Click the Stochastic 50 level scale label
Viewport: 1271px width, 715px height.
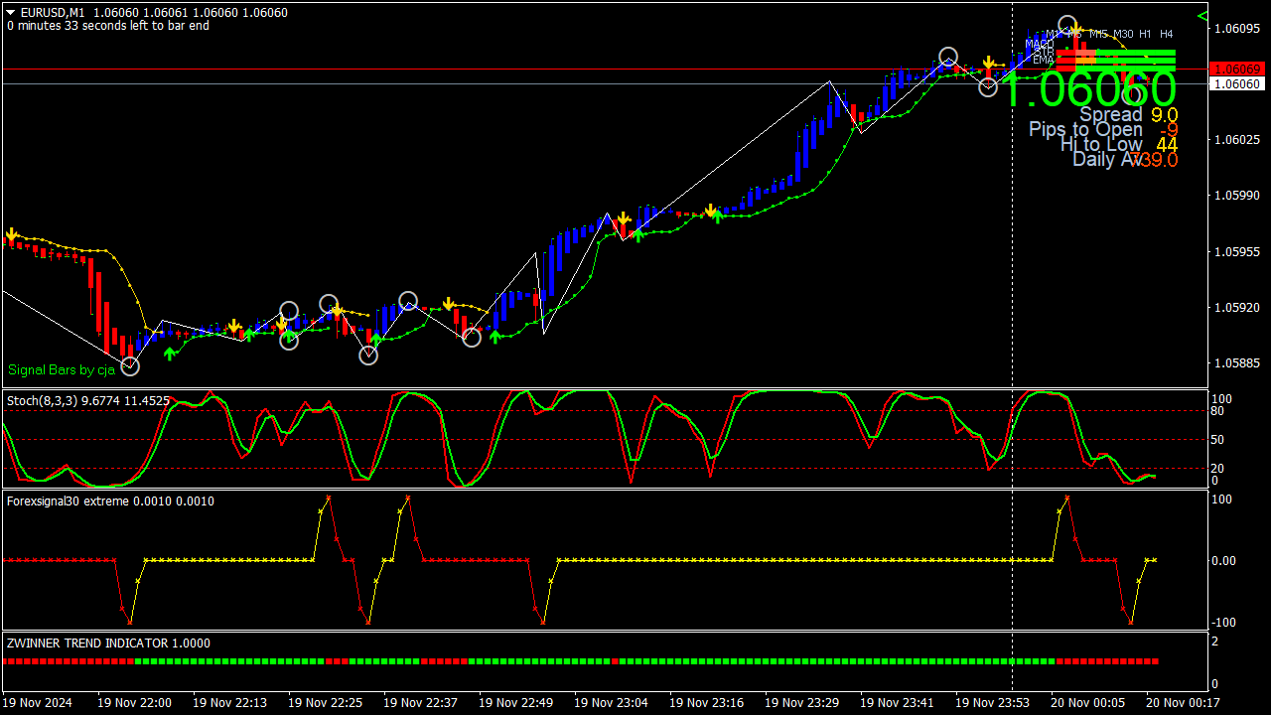pos(1219,440)
